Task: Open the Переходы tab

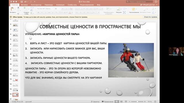Action: (x=49, y=5)
